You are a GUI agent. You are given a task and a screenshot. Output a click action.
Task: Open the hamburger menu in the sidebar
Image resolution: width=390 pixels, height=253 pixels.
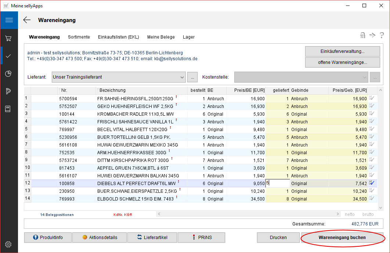9,20
